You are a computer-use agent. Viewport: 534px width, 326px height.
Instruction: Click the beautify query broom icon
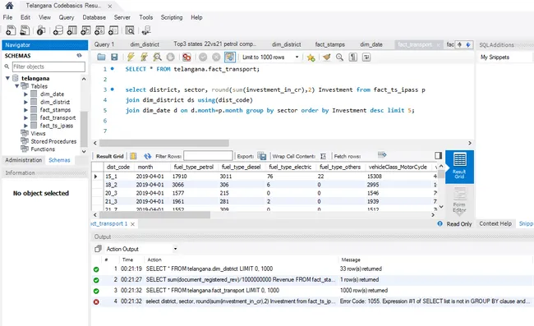(327, 57)
